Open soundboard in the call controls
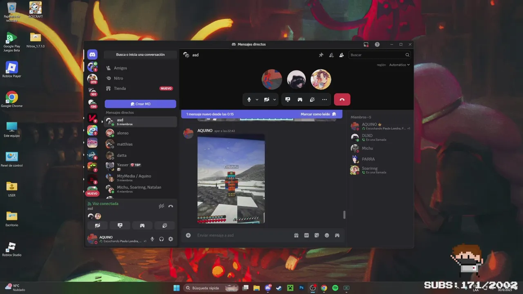This screenshot has width=523, height=294. (x=312, y=100)
